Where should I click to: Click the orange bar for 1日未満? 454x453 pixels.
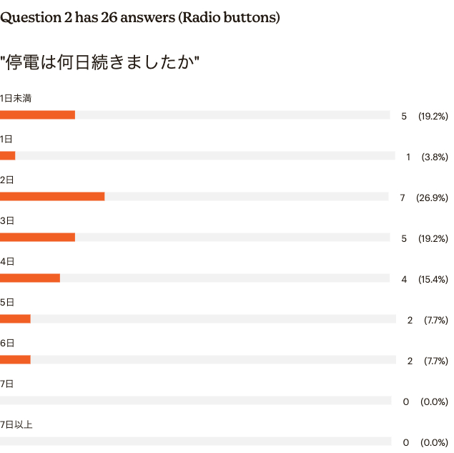(x=37, y=115)
